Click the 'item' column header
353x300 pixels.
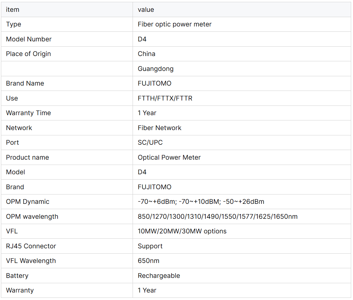coord(12,10)
